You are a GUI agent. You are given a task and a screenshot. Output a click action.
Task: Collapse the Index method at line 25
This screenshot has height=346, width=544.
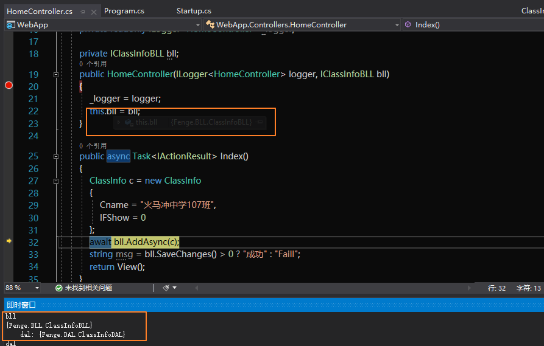(x=56, y=156)
